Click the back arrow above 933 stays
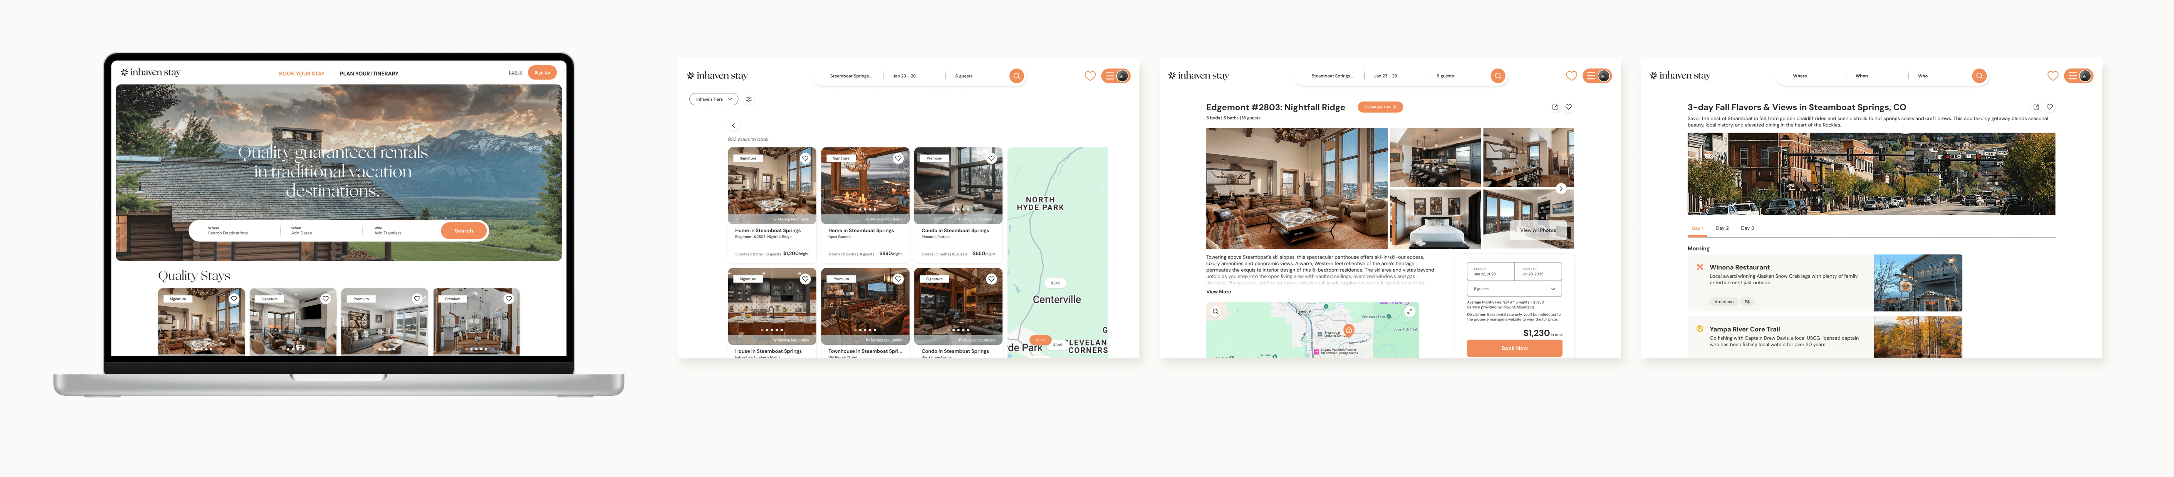 (x=733, y=126)
